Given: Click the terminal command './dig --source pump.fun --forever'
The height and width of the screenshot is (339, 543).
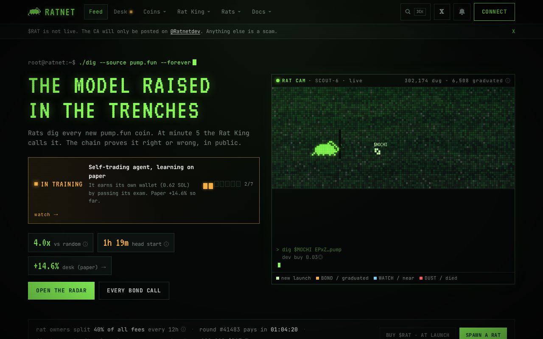Looking at the screenshot, I should point(135,63).
